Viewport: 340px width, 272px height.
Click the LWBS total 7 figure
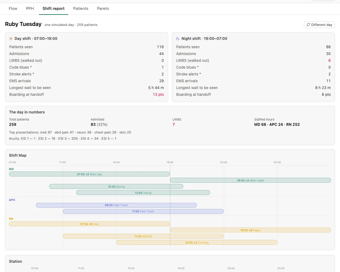point(173,125)
